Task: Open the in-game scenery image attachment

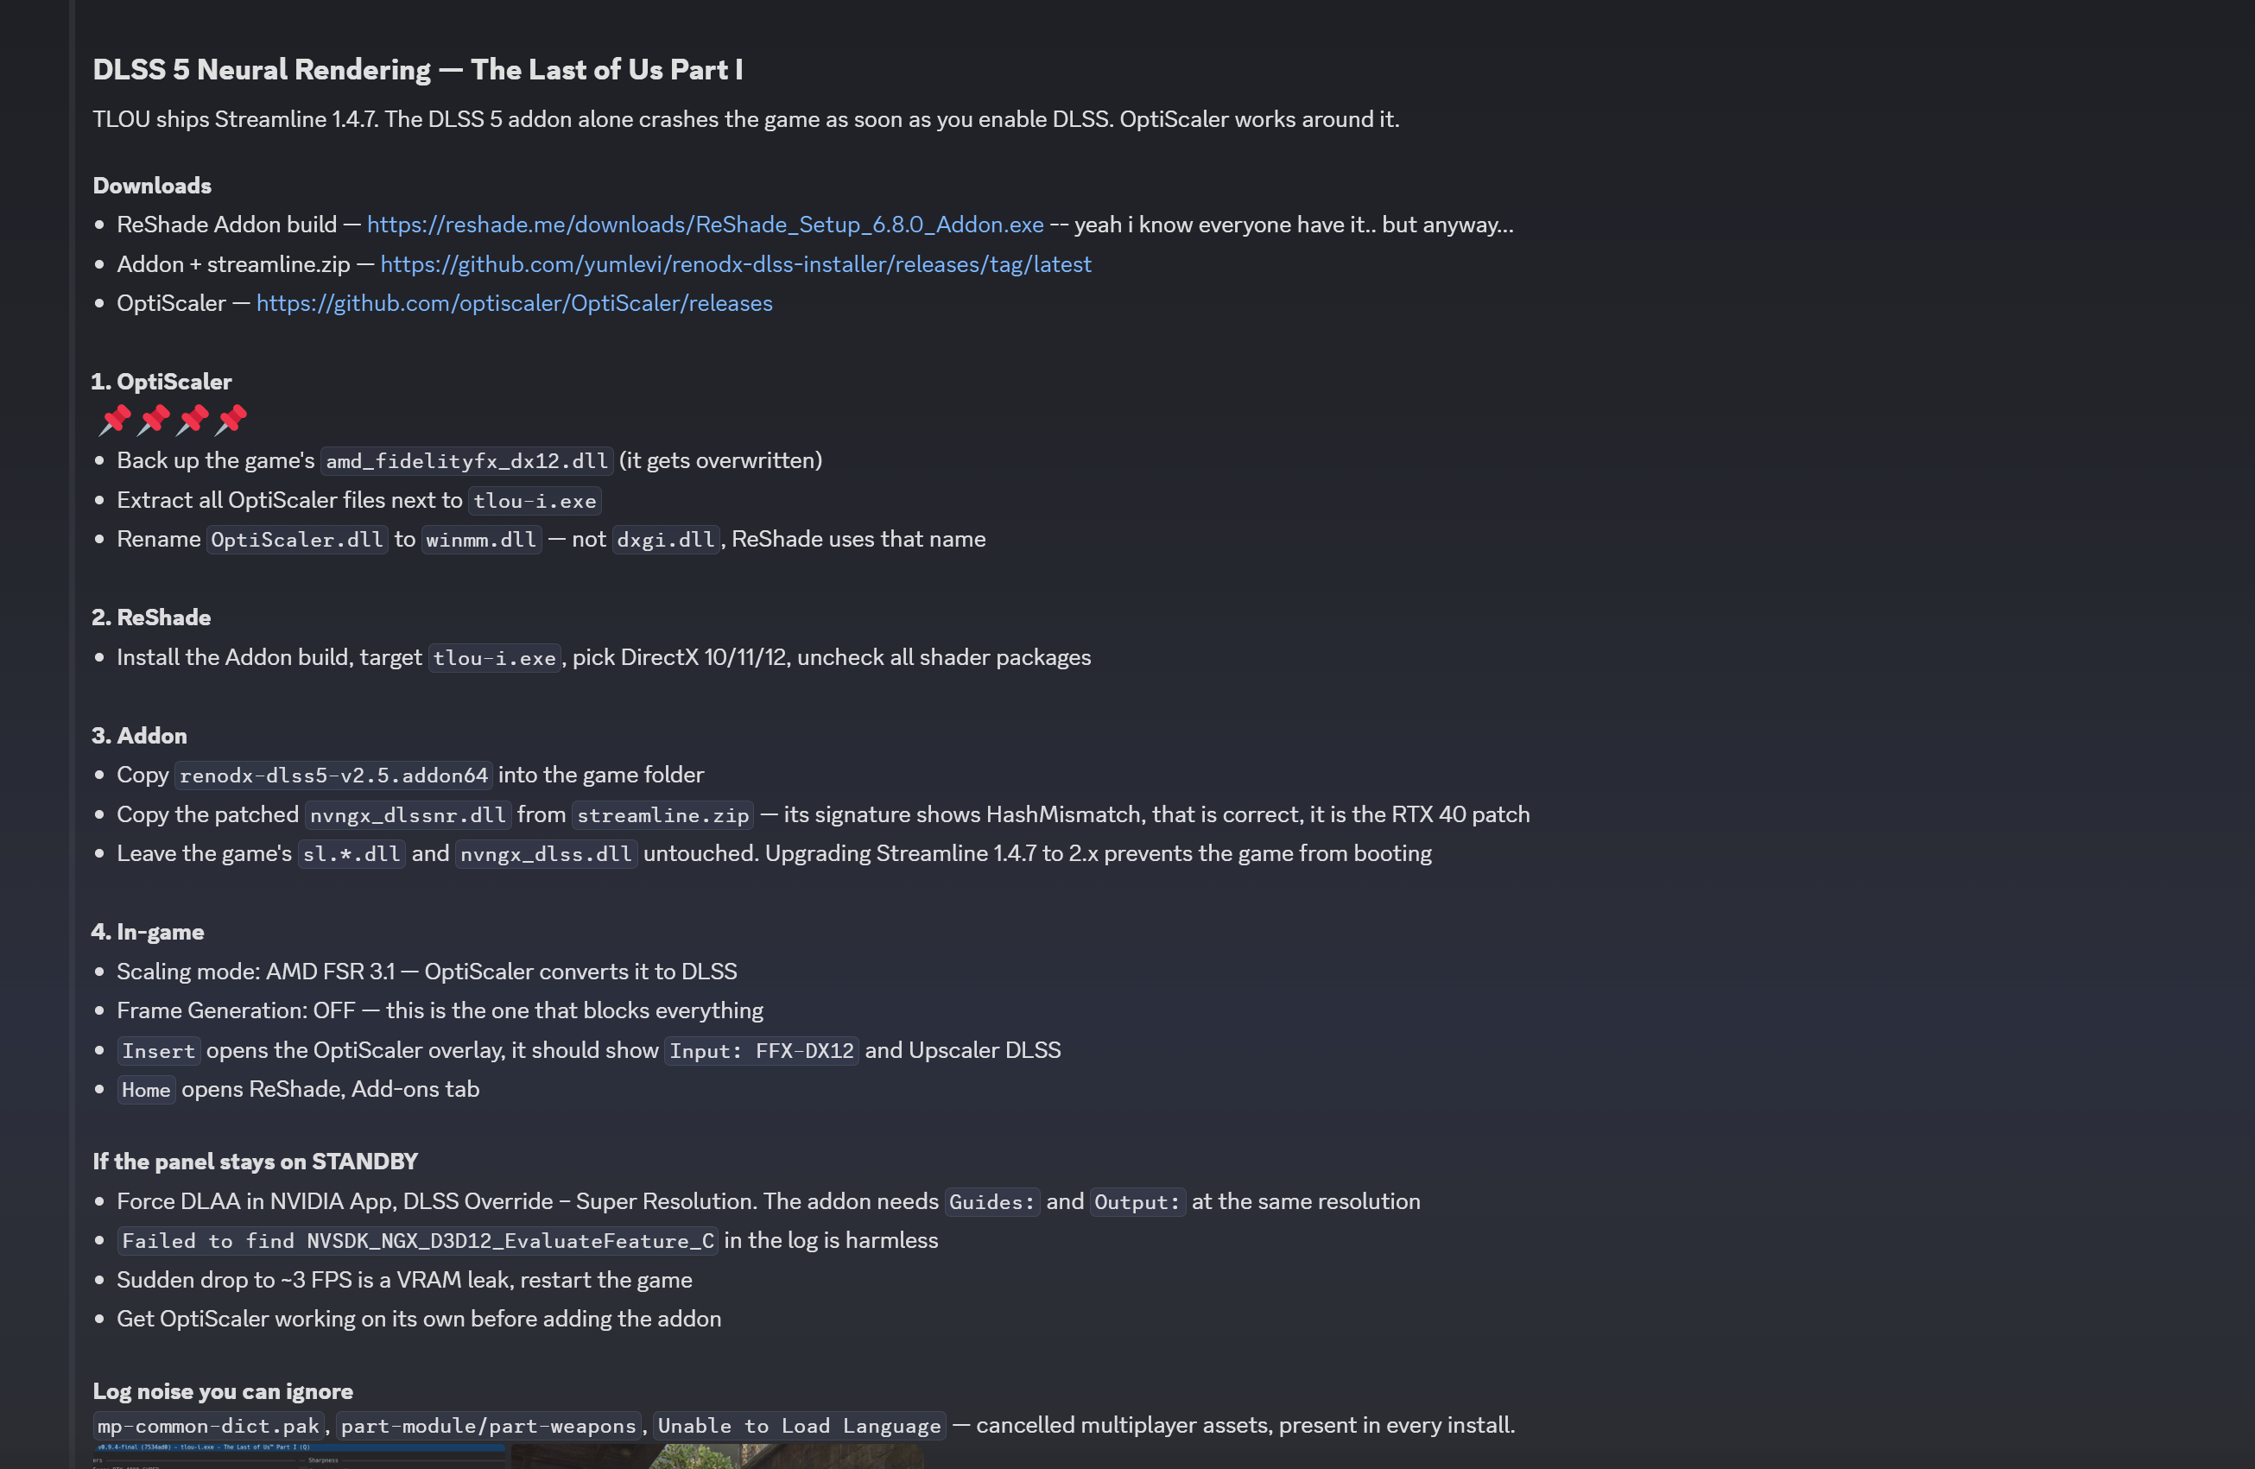Action: (717, 1457)
